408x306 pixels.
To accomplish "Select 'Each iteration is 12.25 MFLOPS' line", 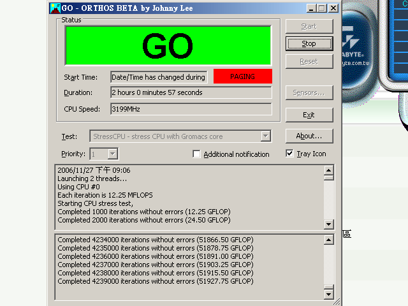I will coord(105,196).
